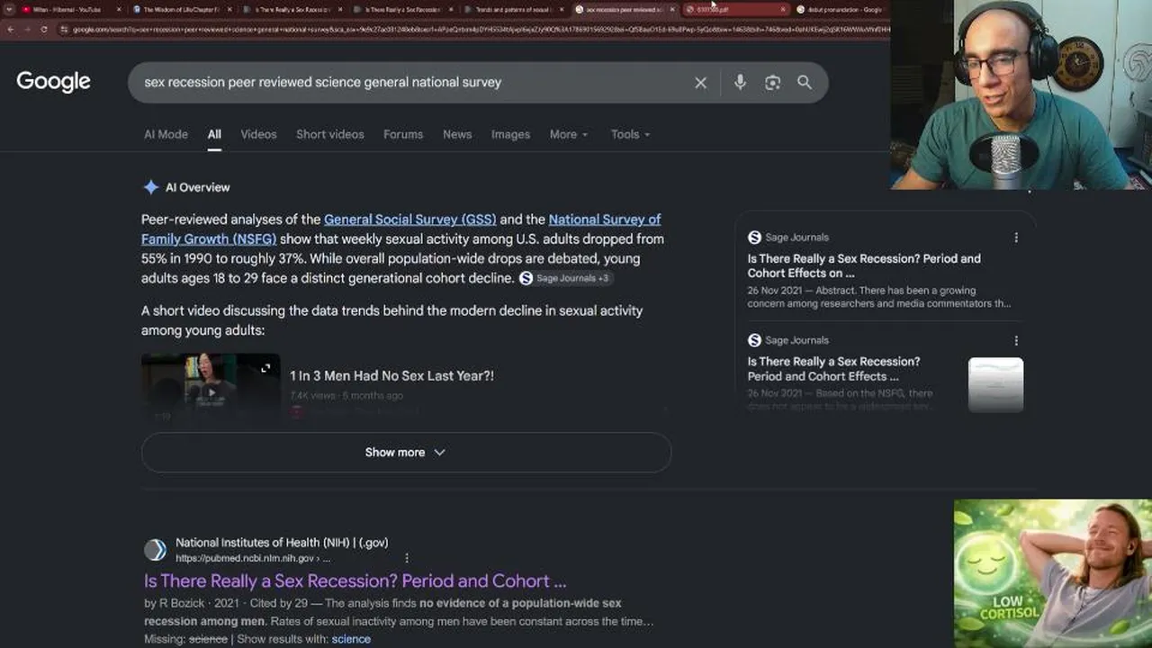The height and width of the screenshot is (648, 1152).
Task: Expand the AI Overview with Show more
Action: point(406,453)
